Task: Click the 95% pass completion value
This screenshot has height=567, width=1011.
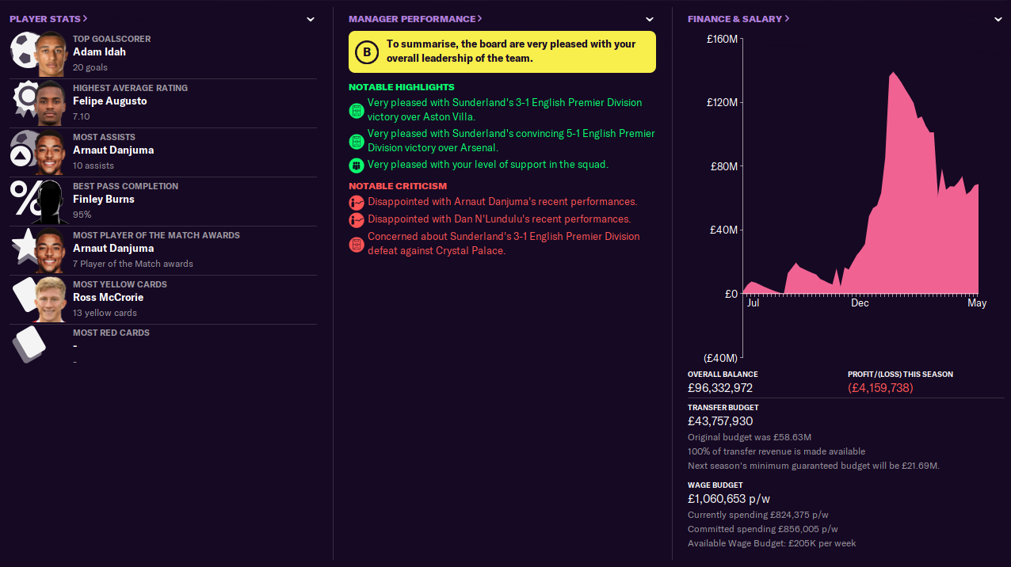Action: point(82,215)
